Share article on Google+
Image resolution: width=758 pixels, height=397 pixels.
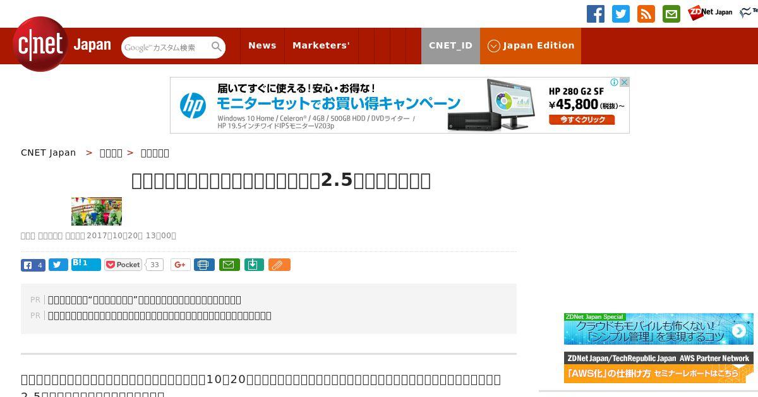180,265
